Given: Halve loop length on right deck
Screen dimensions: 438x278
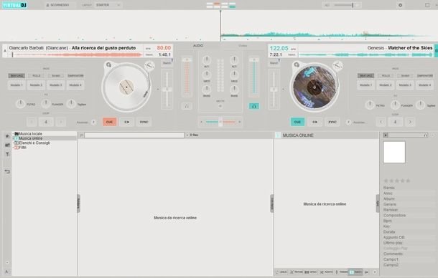Looking at the screenshot, I should (381, 122).
